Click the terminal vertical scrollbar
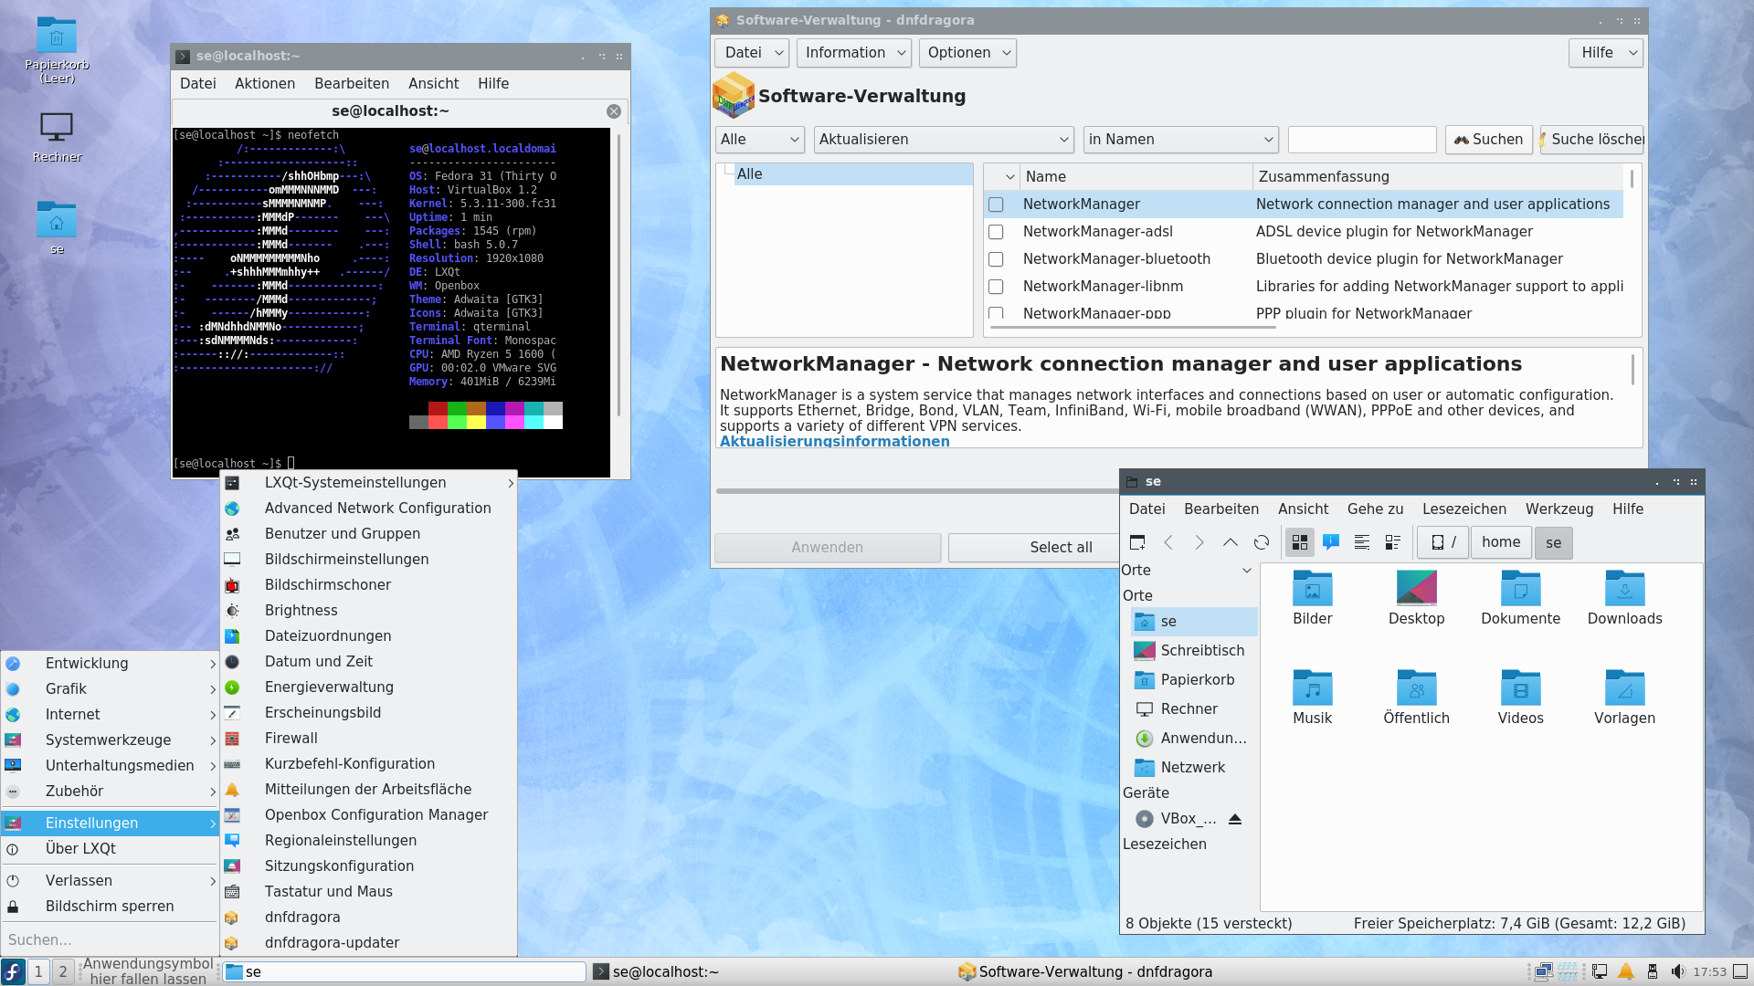This screenshot has height=986, width=1754. [618, 274]
